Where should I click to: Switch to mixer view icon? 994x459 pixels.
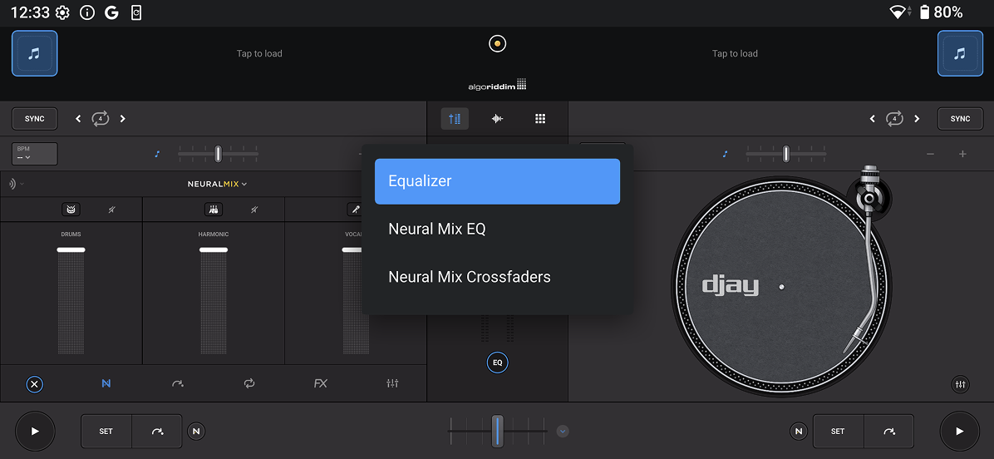click(455, 119)
